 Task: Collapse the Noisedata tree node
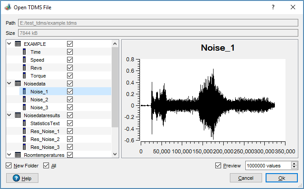9,83
